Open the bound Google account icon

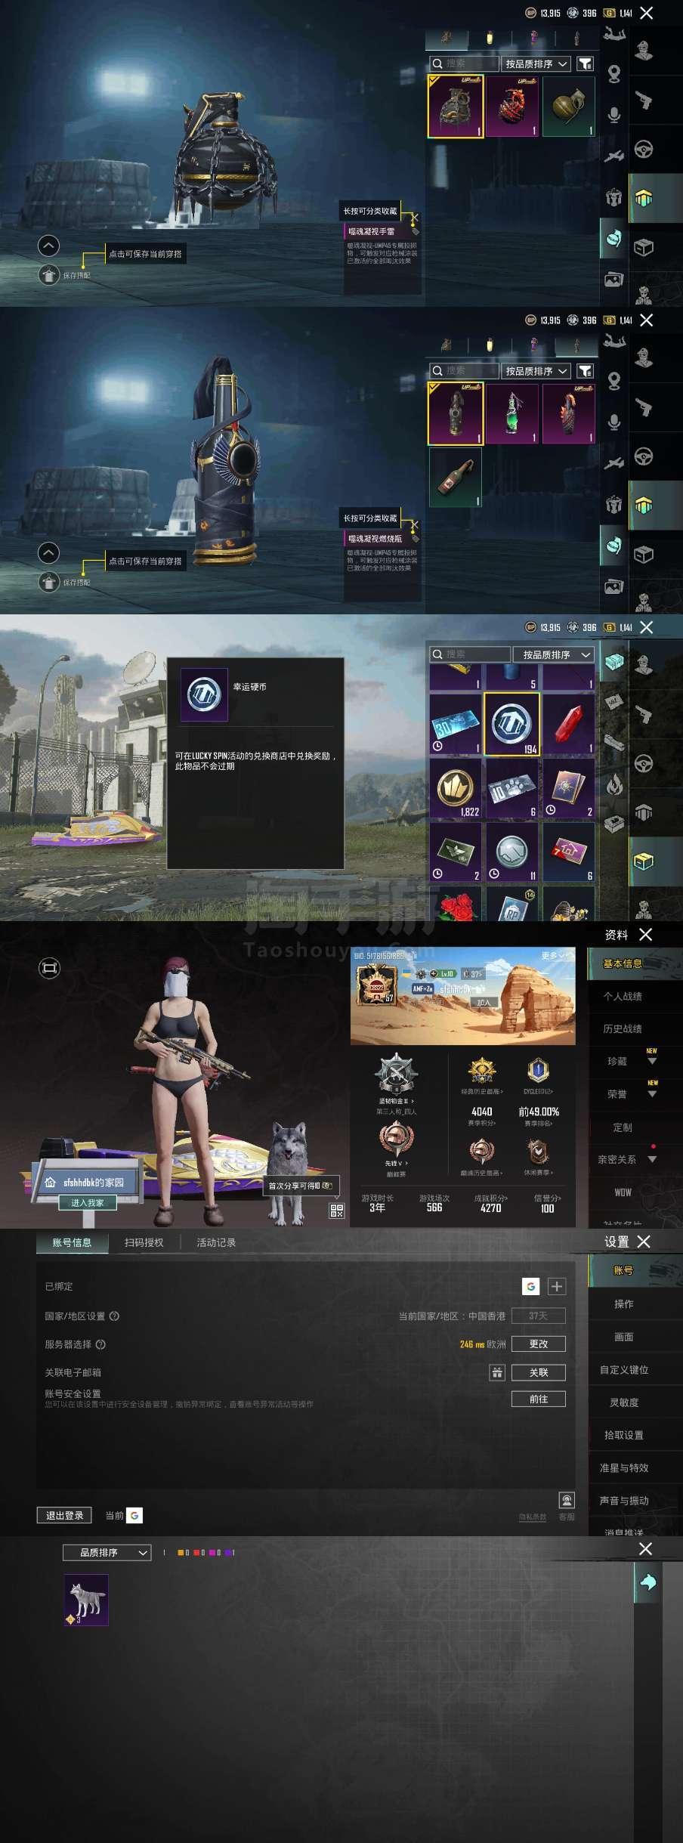click(x=531, y=1286)
